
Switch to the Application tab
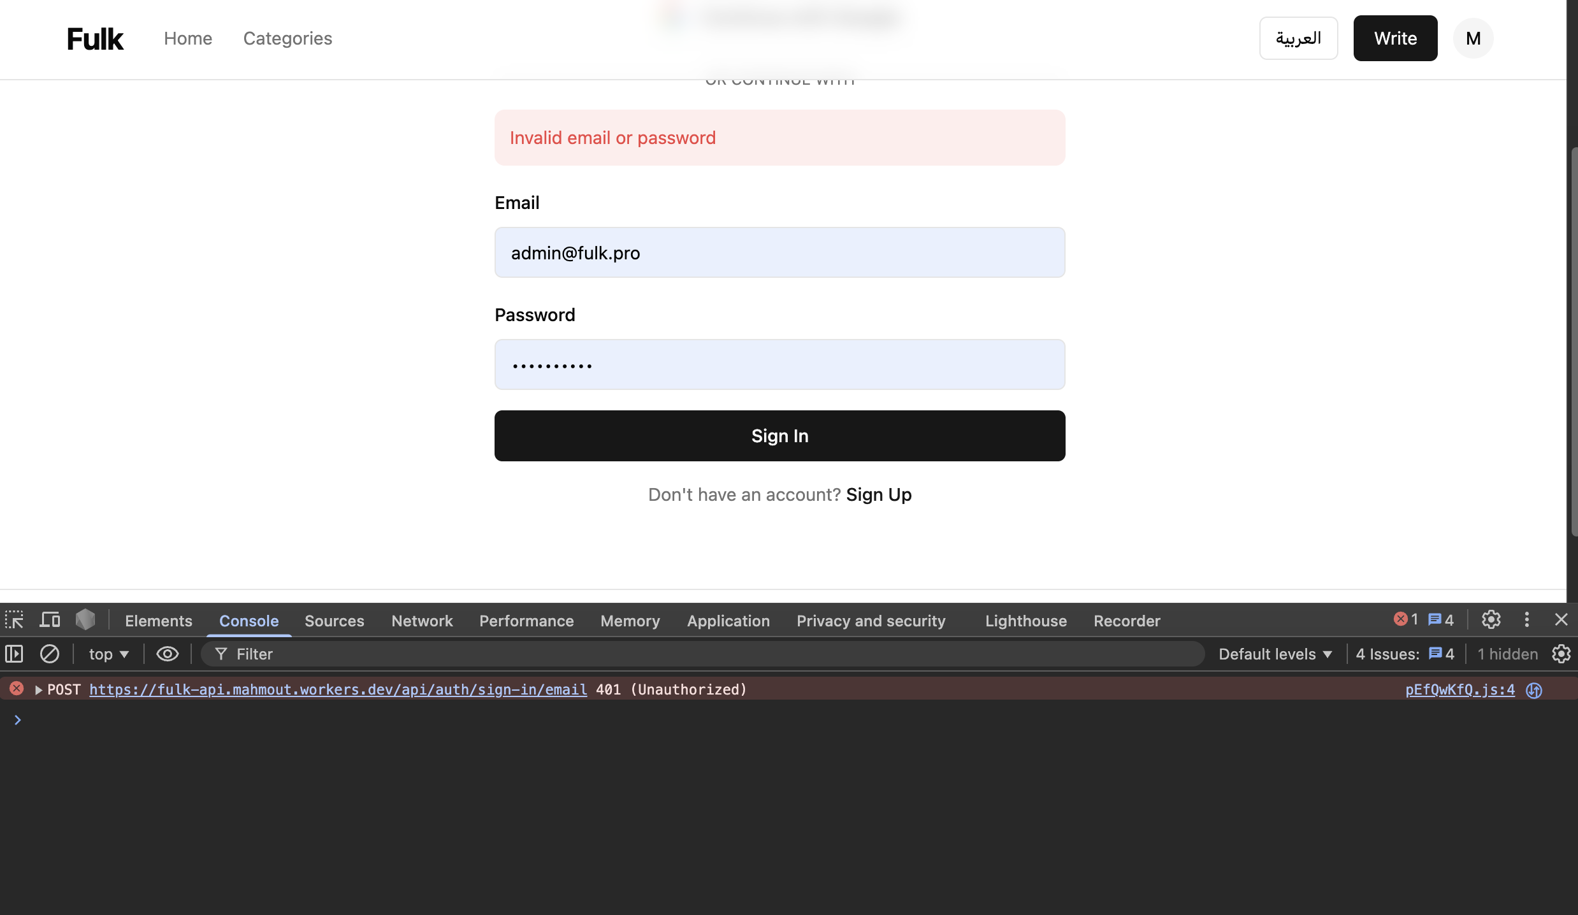(x=728, y=621)
